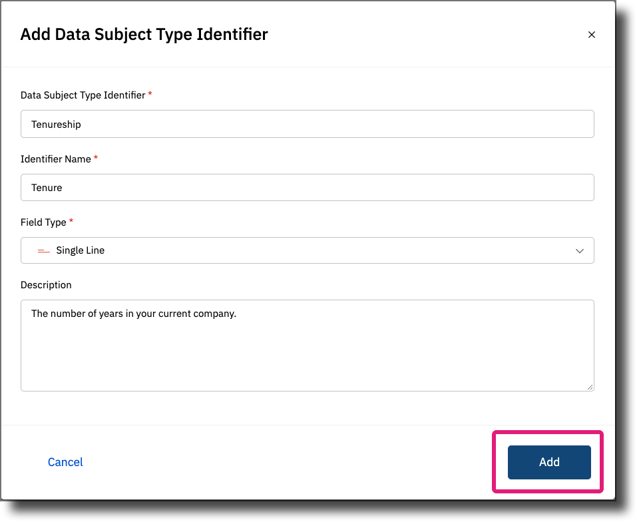Click inside the Data Subject Type Identifier field

click(x=308, y=124)
